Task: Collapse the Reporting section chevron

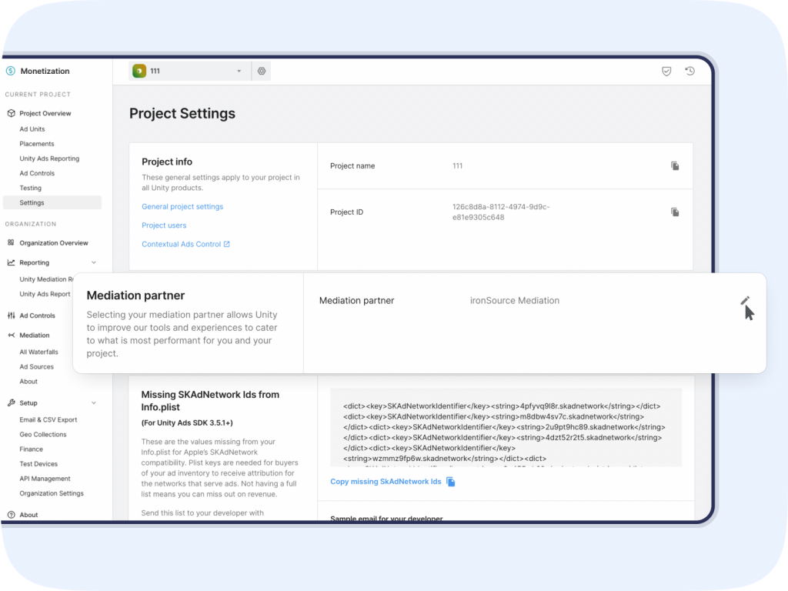Action: (94, 262)
